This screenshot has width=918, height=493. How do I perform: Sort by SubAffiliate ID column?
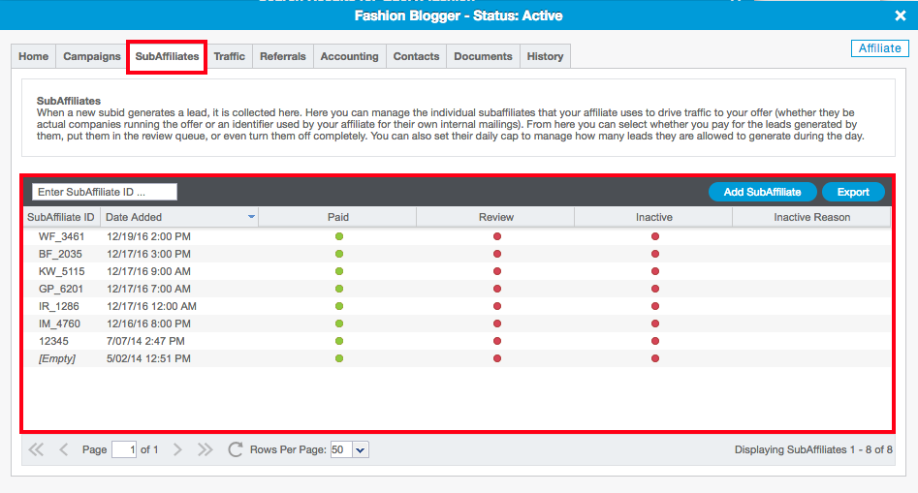[61, 217]
